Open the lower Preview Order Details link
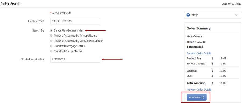The height and width of the screenshot is (104, 242). point(199,90)
